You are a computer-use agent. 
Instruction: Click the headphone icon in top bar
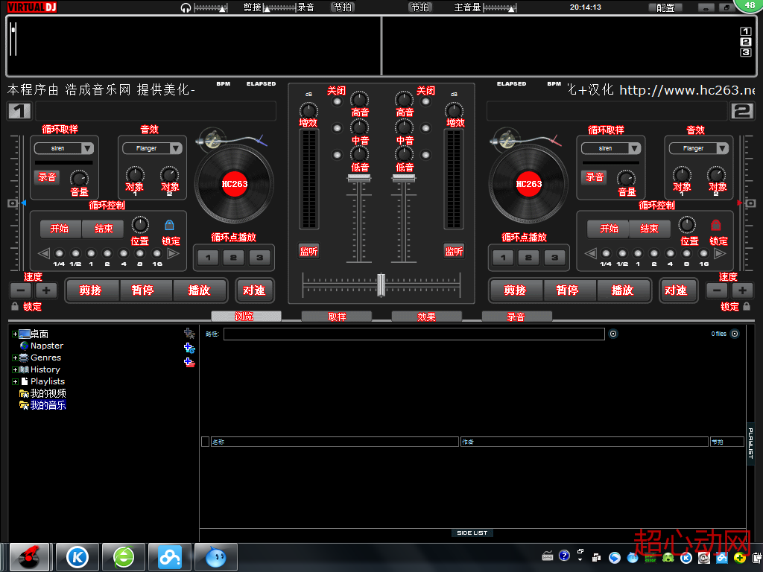pos(186,7)
